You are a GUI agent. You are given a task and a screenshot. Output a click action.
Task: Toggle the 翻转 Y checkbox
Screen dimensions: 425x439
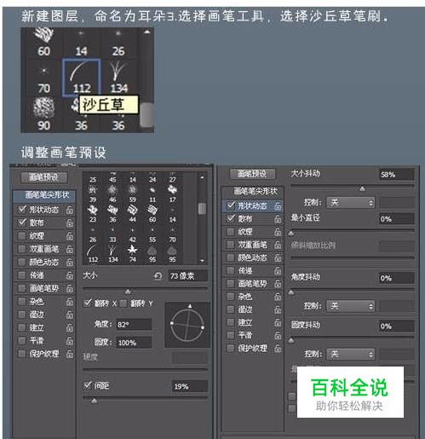pyautogui.click(x=123, y=303)
